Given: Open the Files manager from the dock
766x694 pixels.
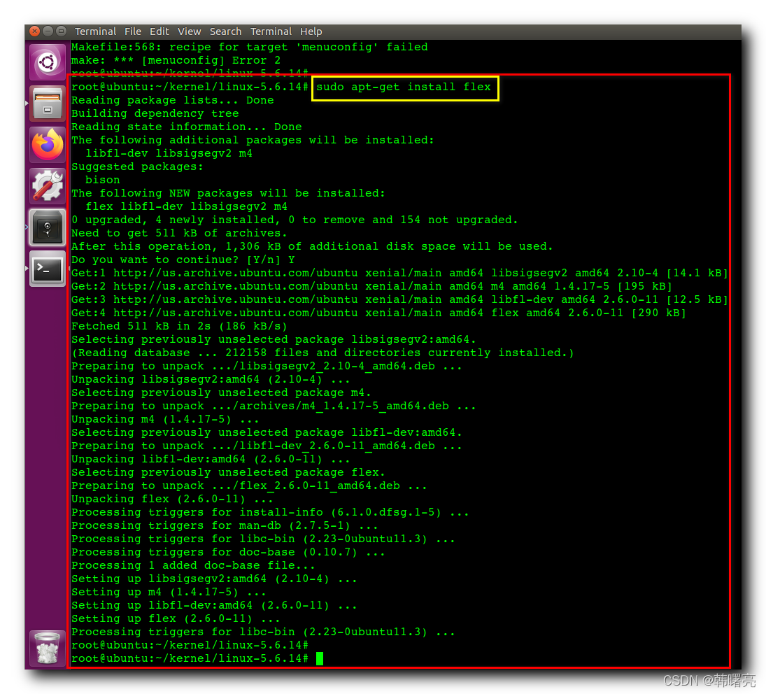Looking at the screenshot, I should click(x=48, y=104).
